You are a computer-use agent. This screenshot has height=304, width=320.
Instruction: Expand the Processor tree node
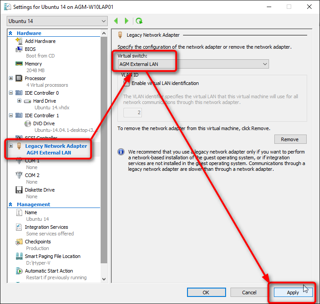coord(11,78)
